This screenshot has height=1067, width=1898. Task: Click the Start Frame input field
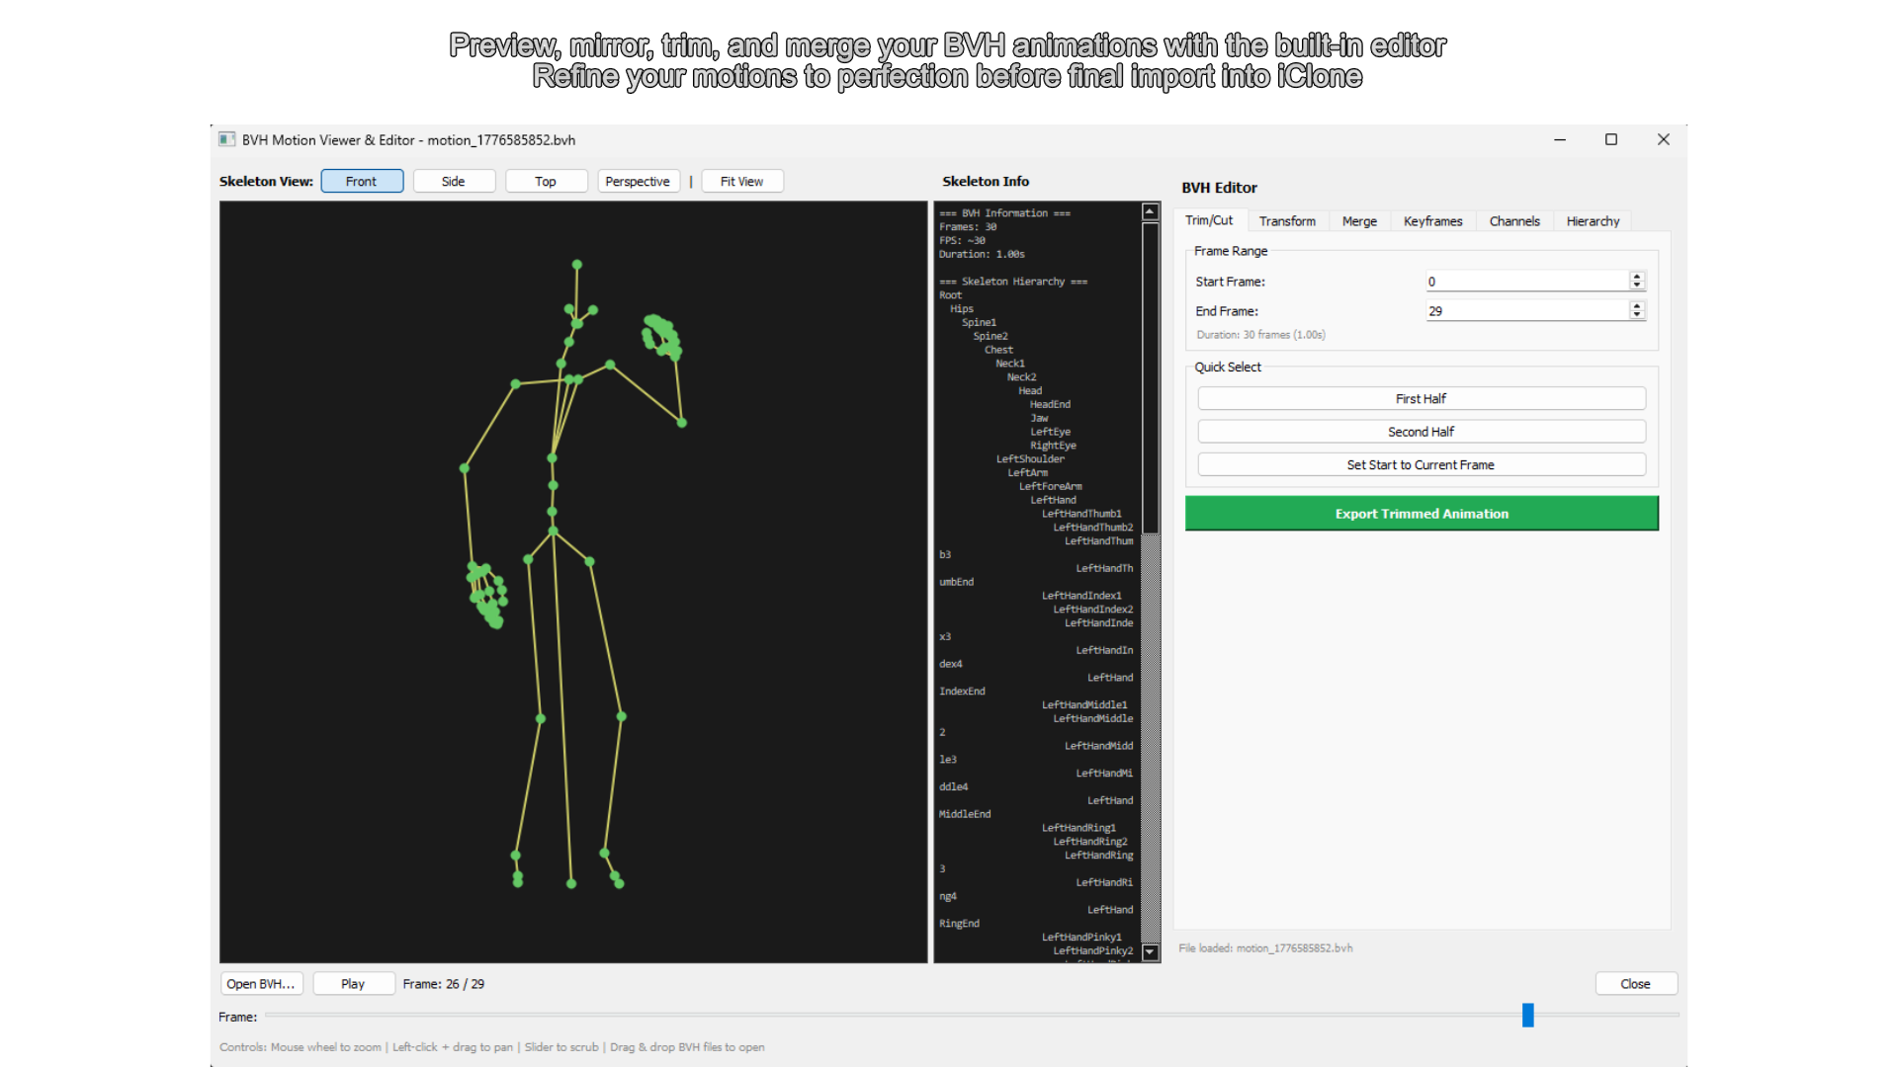(1526, 282)
